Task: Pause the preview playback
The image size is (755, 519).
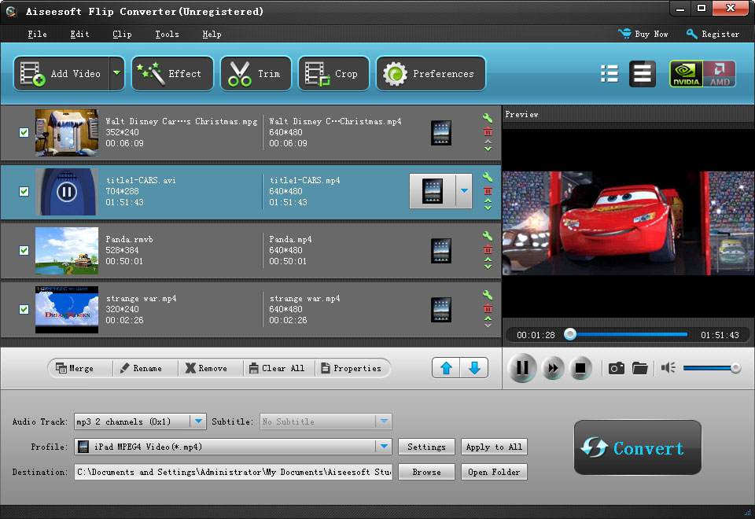Action: point(522,367)
